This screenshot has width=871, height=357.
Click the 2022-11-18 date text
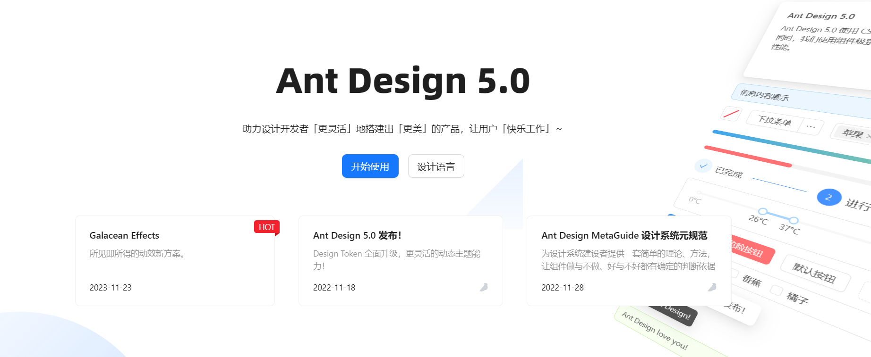click(x=334, y=288)
